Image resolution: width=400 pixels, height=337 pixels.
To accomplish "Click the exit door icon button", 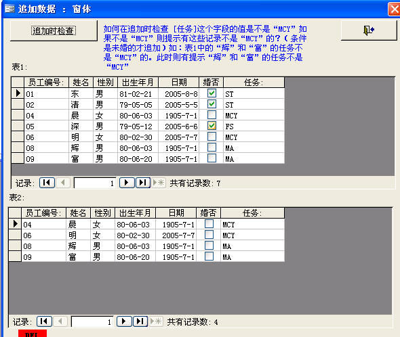I will click(369, 30).
